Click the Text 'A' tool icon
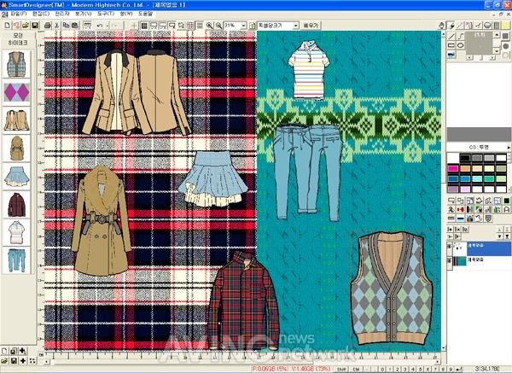 (506, 210)
